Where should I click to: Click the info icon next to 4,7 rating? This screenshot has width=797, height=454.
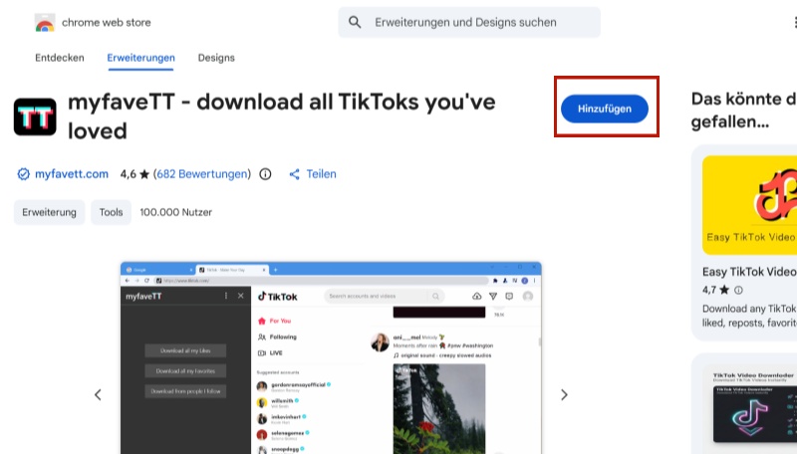[x=738, y=290]
